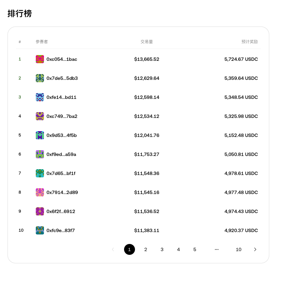The height and width of the screenshot is (281, 303).
Task: Select address 0xc054...1bac
Action: 62,59
